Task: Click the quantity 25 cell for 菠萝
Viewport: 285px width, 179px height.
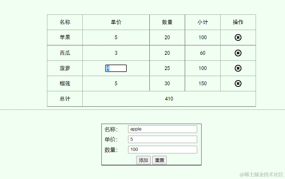Action: point(167,68)
